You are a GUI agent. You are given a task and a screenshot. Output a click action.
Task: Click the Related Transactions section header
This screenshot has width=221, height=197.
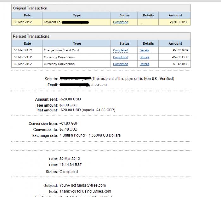pyautogui.click(x=31, y=36)
